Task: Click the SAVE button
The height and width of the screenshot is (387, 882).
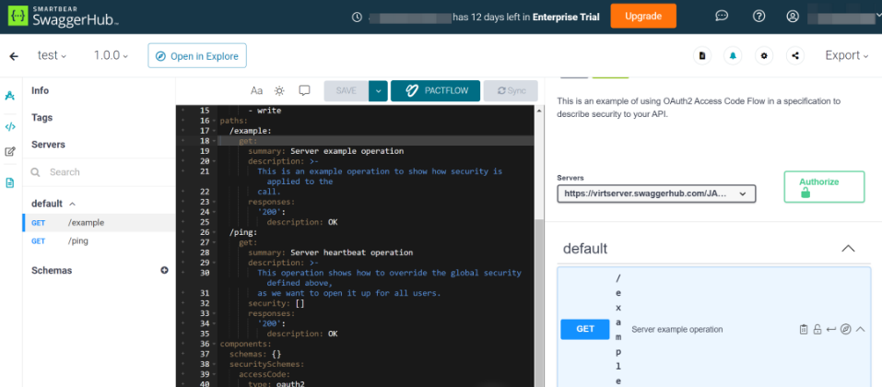Action: pos(347,90)
